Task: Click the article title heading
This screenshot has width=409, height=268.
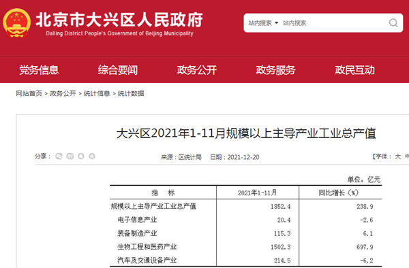Action: (x=246, y=133)
